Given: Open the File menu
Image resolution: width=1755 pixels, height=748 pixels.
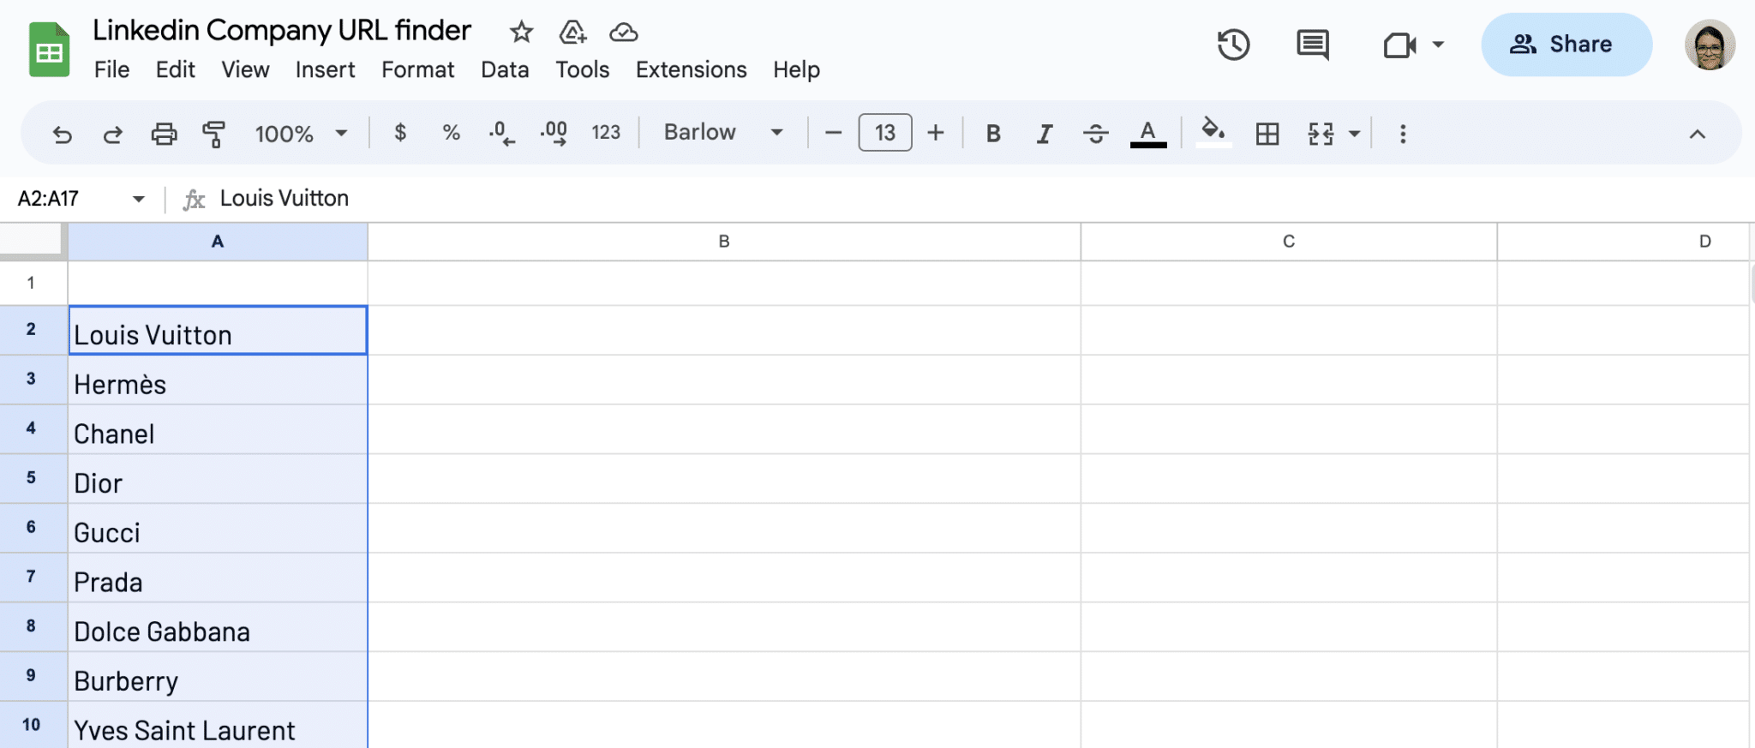Looking at the screenshot, I should tap(111, 69).
